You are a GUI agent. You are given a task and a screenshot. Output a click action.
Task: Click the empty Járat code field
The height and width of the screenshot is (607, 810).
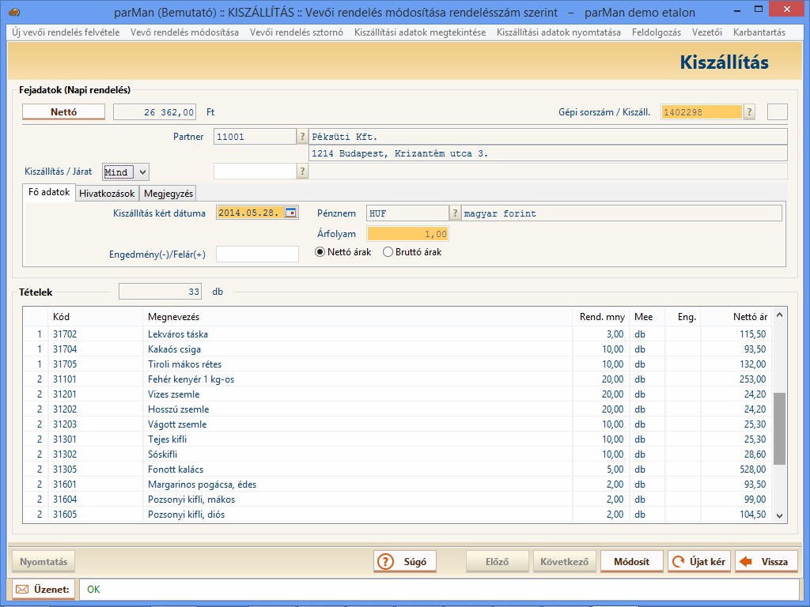[x=255, y=172]
